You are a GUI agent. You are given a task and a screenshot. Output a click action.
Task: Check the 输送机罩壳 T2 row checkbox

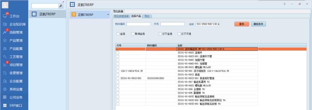point(118,82)
